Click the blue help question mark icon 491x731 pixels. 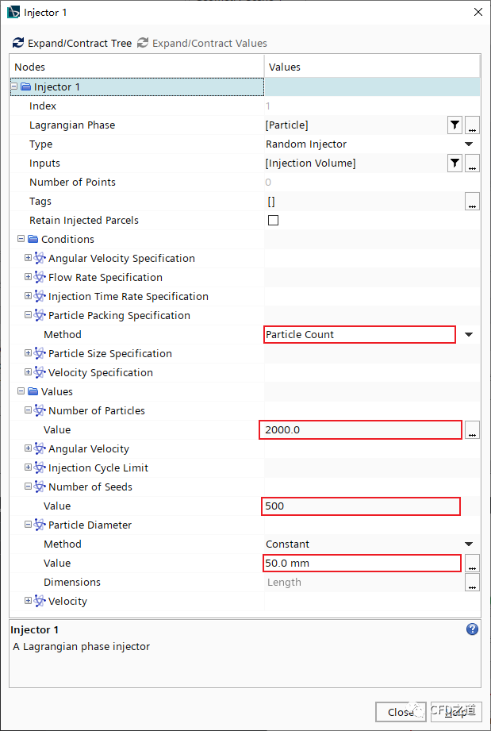tap(472, 629)
